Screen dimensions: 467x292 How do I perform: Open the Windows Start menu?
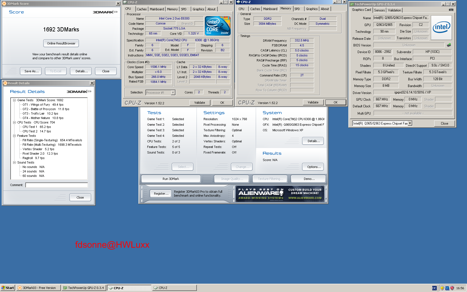coord(8,288)
